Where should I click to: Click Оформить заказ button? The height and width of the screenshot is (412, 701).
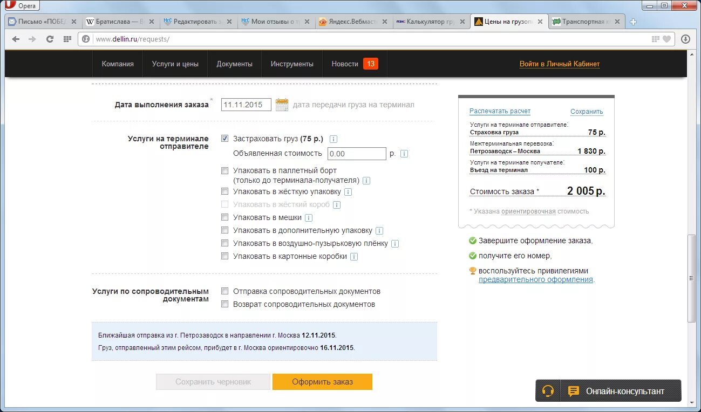[322, 382]
